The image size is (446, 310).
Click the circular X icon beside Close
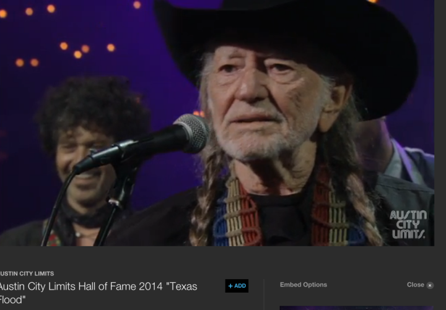pyautogui.click(x=430, y=285)
